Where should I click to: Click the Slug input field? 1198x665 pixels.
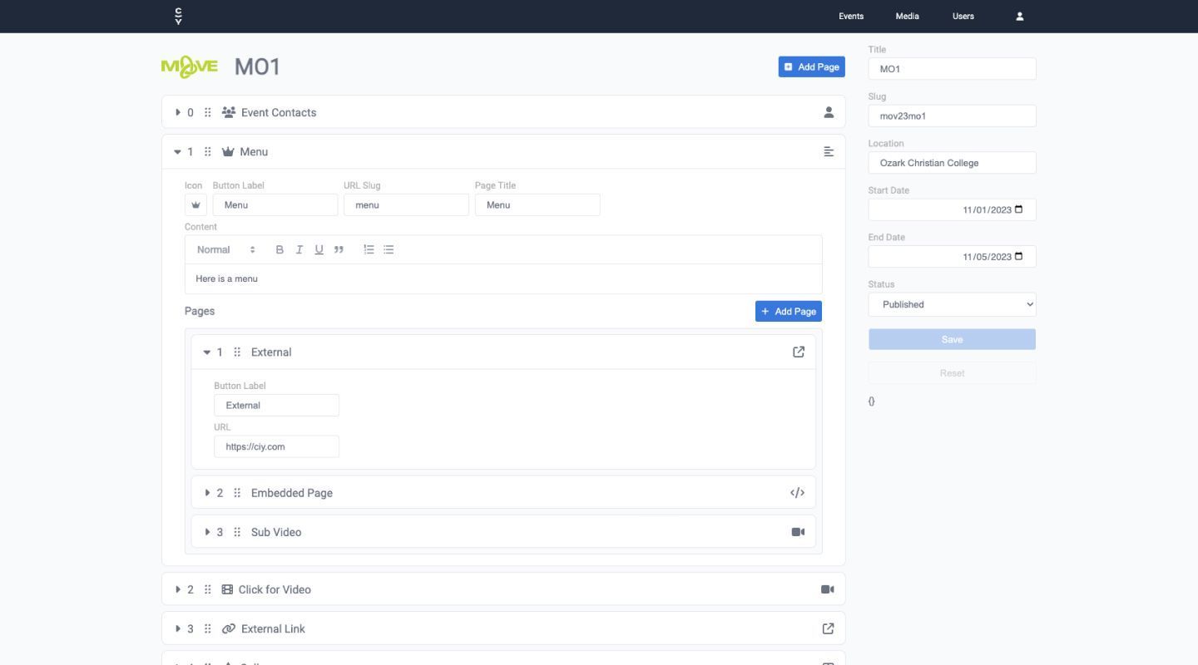click(952, 116)
